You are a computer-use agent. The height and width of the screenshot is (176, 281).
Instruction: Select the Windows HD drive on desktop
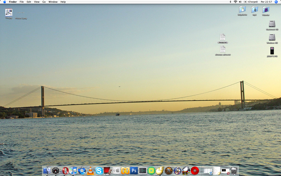[x=272, y=37]
